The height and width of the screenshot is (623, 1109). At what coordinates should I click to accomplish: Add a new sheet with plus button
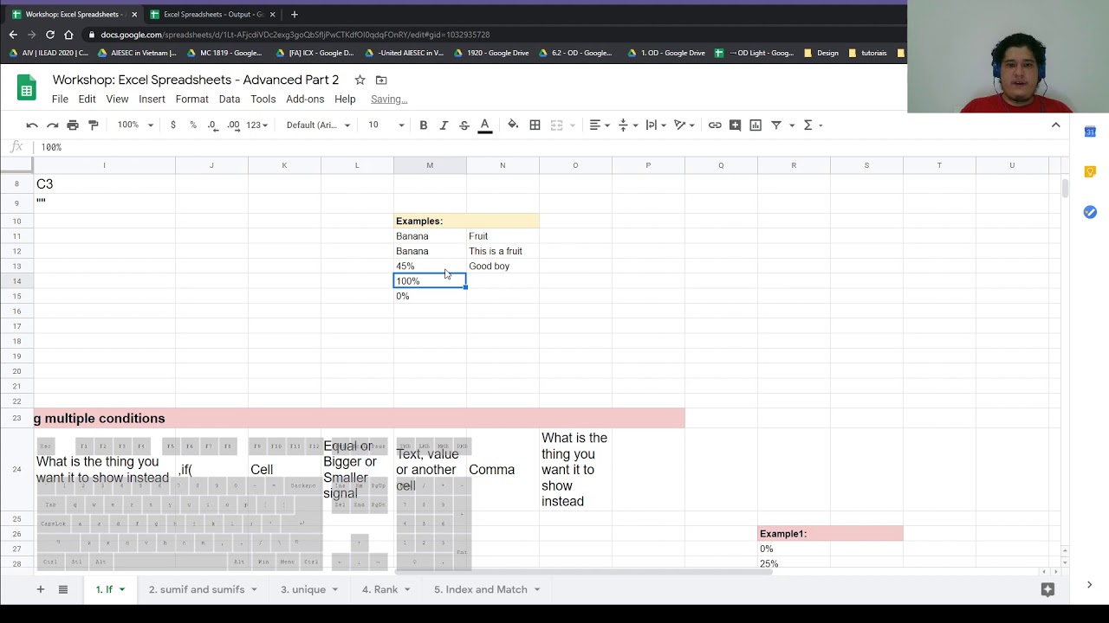click(40, 589)
